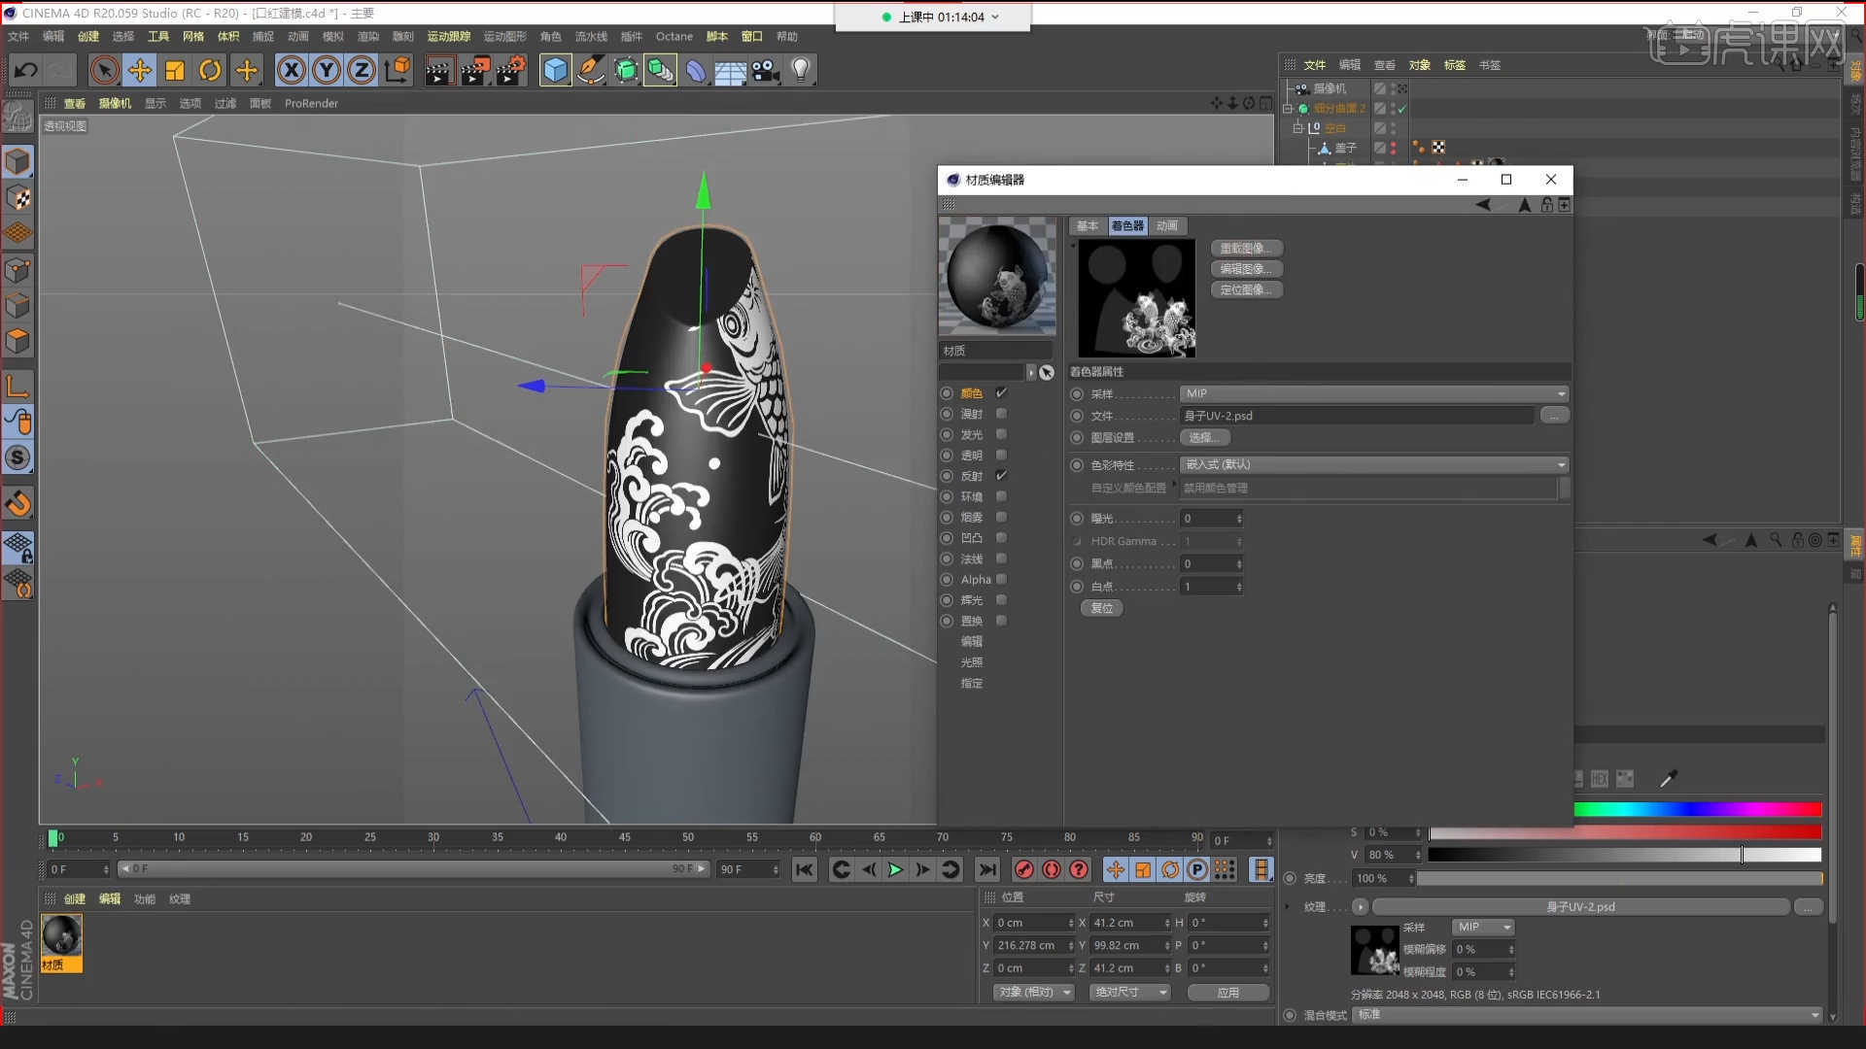Viewport: 1866px width, 1049px height.
Task: Add a Camera object
Action: [x=766, y=70]
